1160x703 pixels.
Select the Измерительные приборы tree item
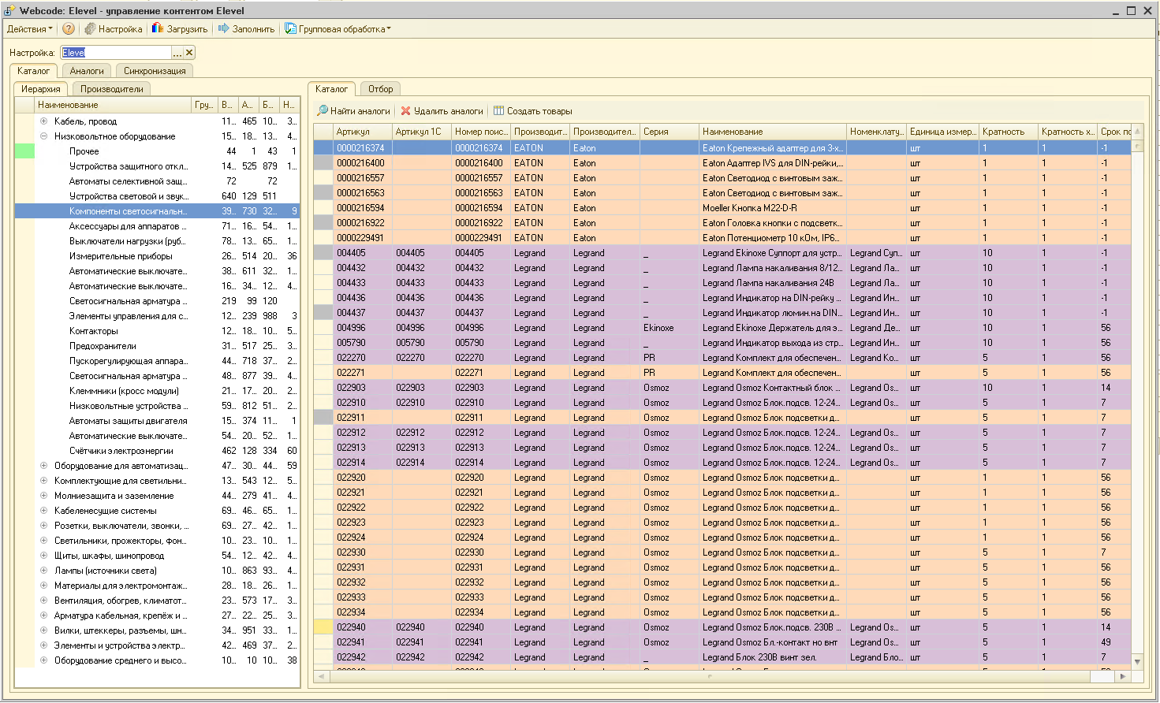pos(121,256)
